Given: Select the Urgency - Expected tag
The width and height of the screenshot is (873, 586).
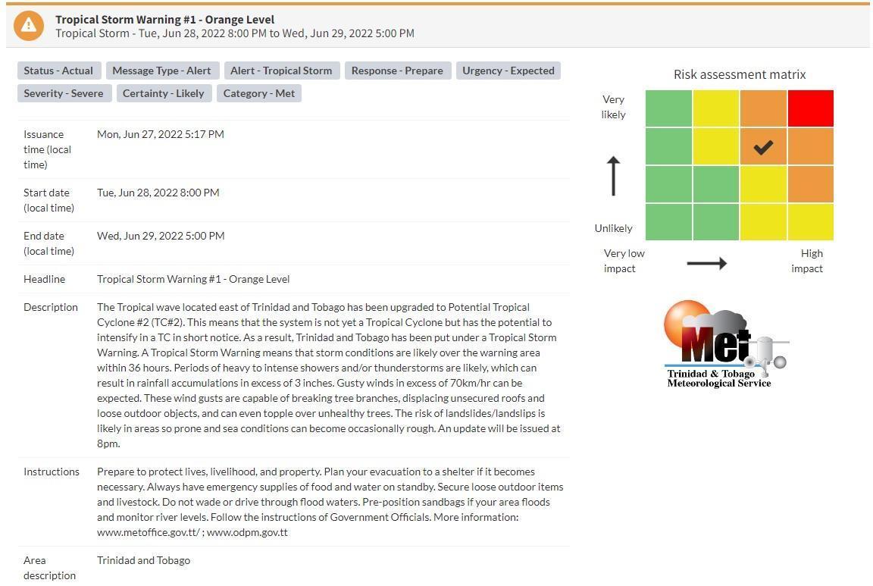Looking at the screenshot, I should (508, 71).
